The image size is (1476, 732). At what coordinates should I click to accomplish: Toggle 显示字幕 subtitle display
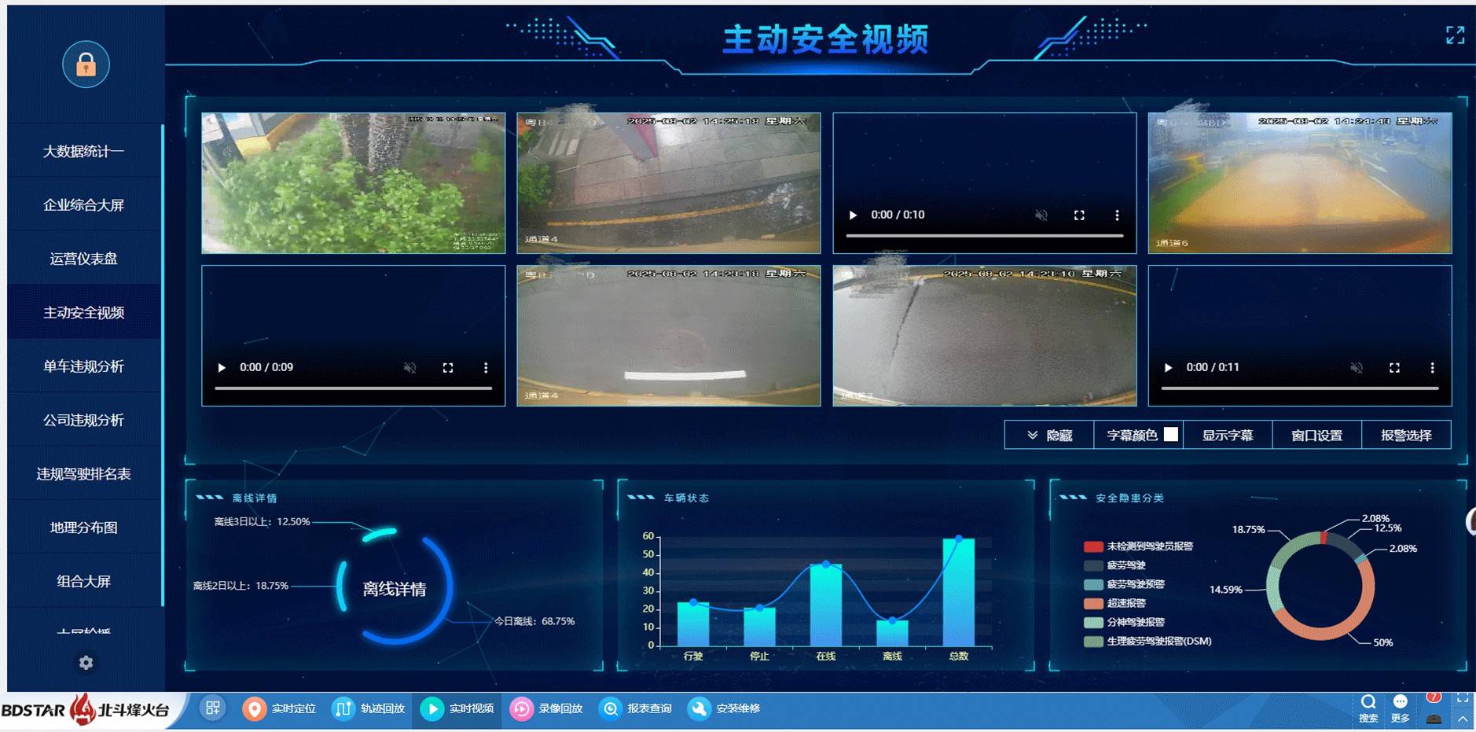pos(1227,436)
